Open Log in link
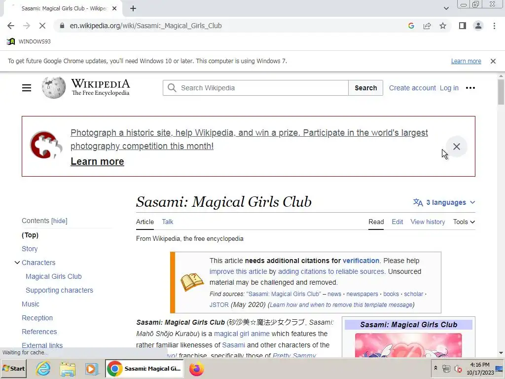The image size is (505, 379). (449, 88)
